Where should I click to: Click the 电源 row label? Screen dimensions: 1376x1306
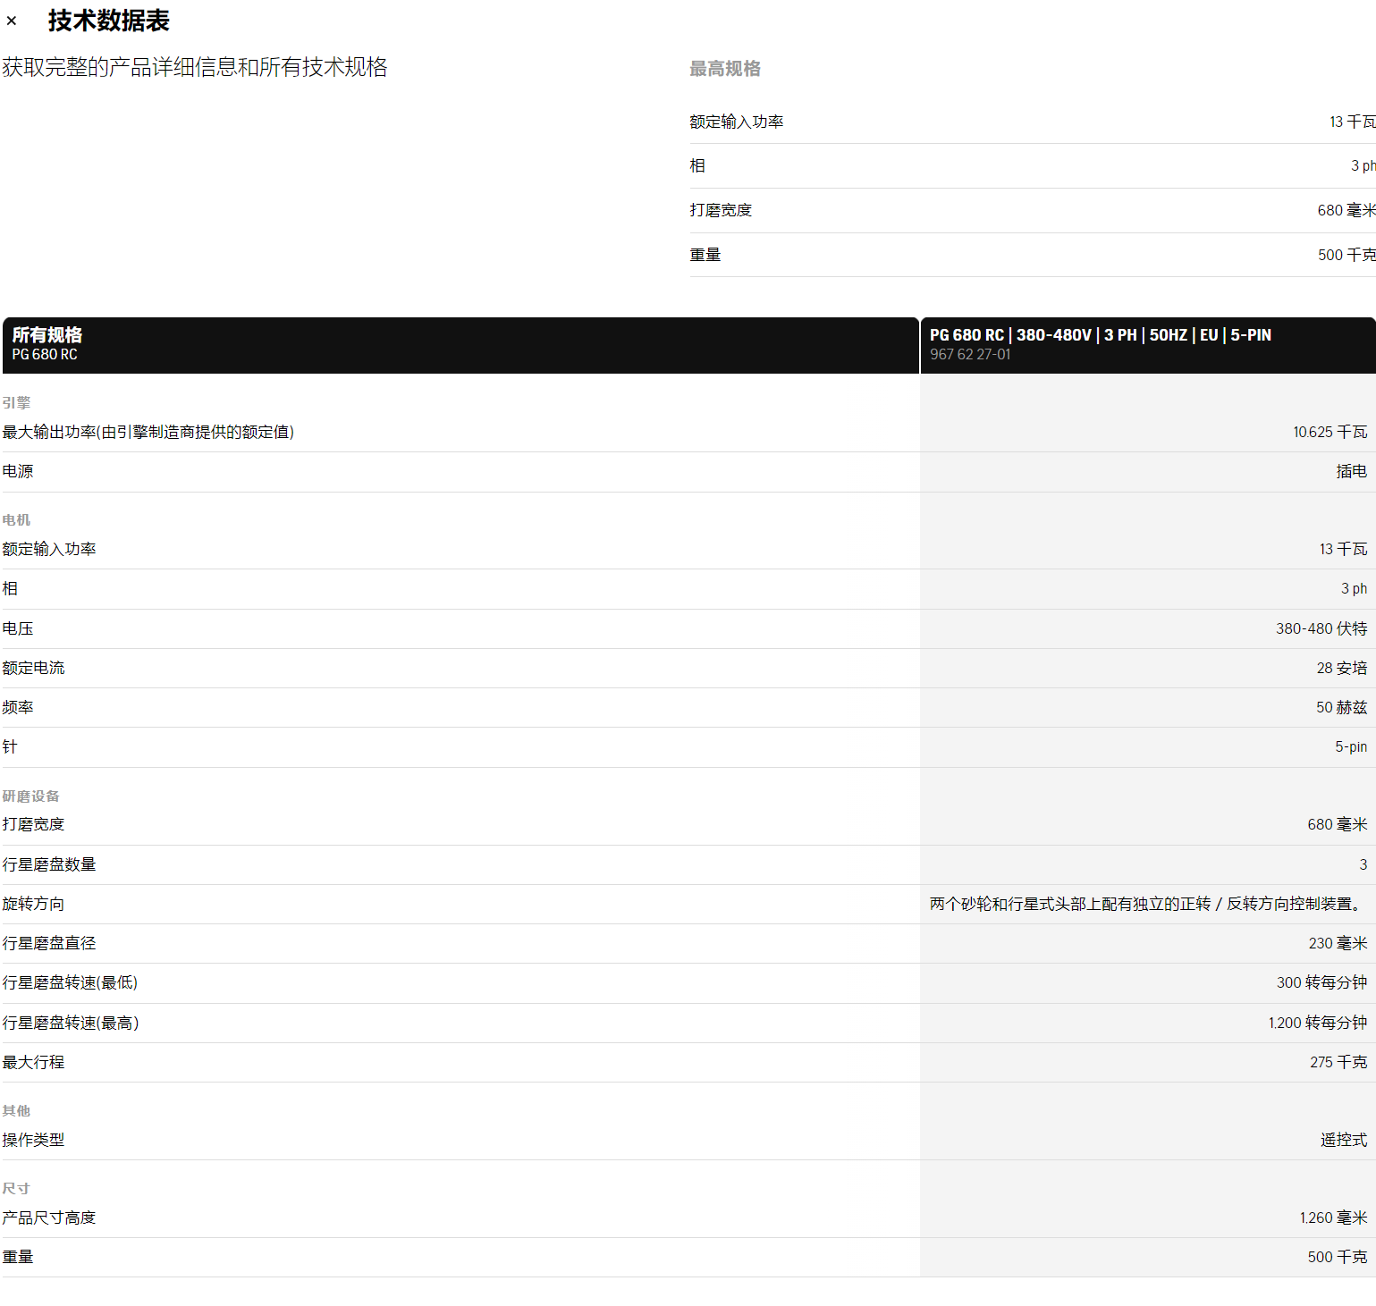18,472
